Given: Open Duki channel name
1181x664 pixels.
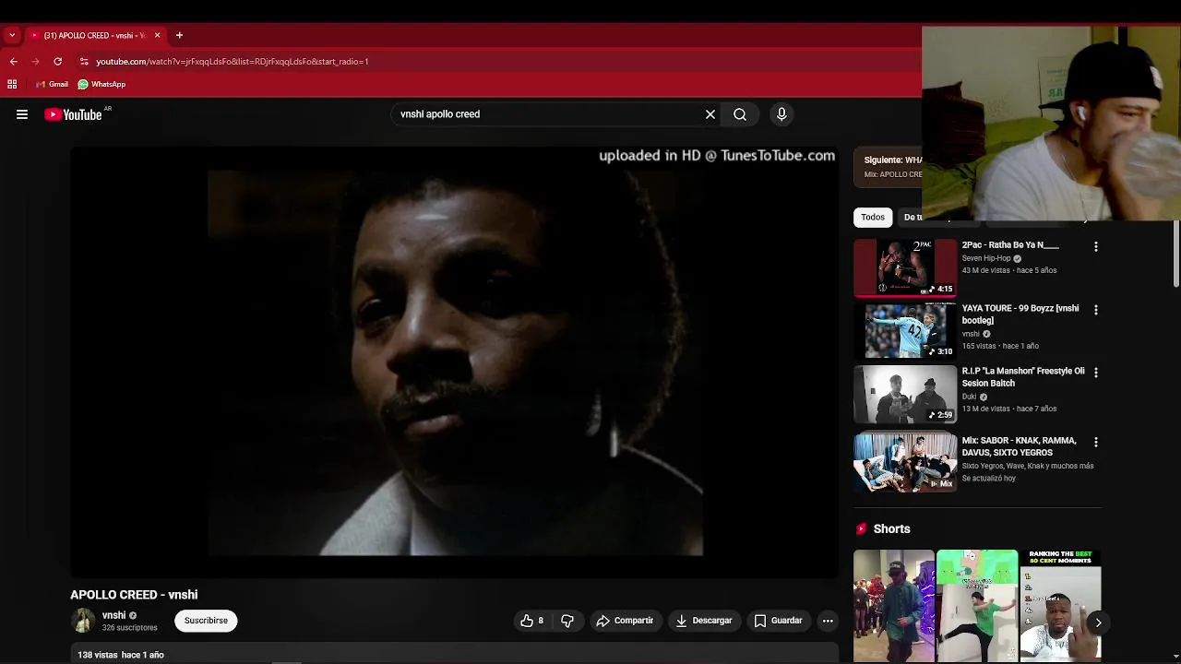Looking at the screenshot, I should (x=970, y=397).
